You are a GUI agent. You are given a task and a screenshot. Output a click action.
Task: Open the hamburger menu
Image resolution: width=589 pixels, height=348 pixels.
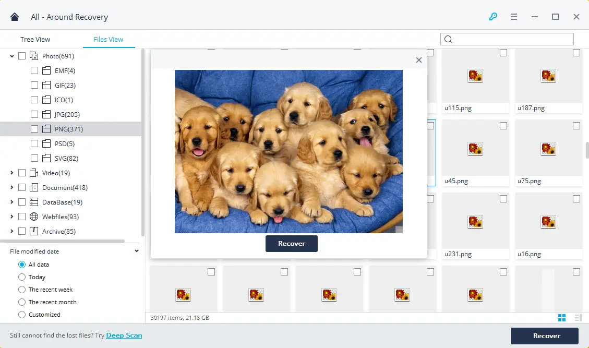514,16
